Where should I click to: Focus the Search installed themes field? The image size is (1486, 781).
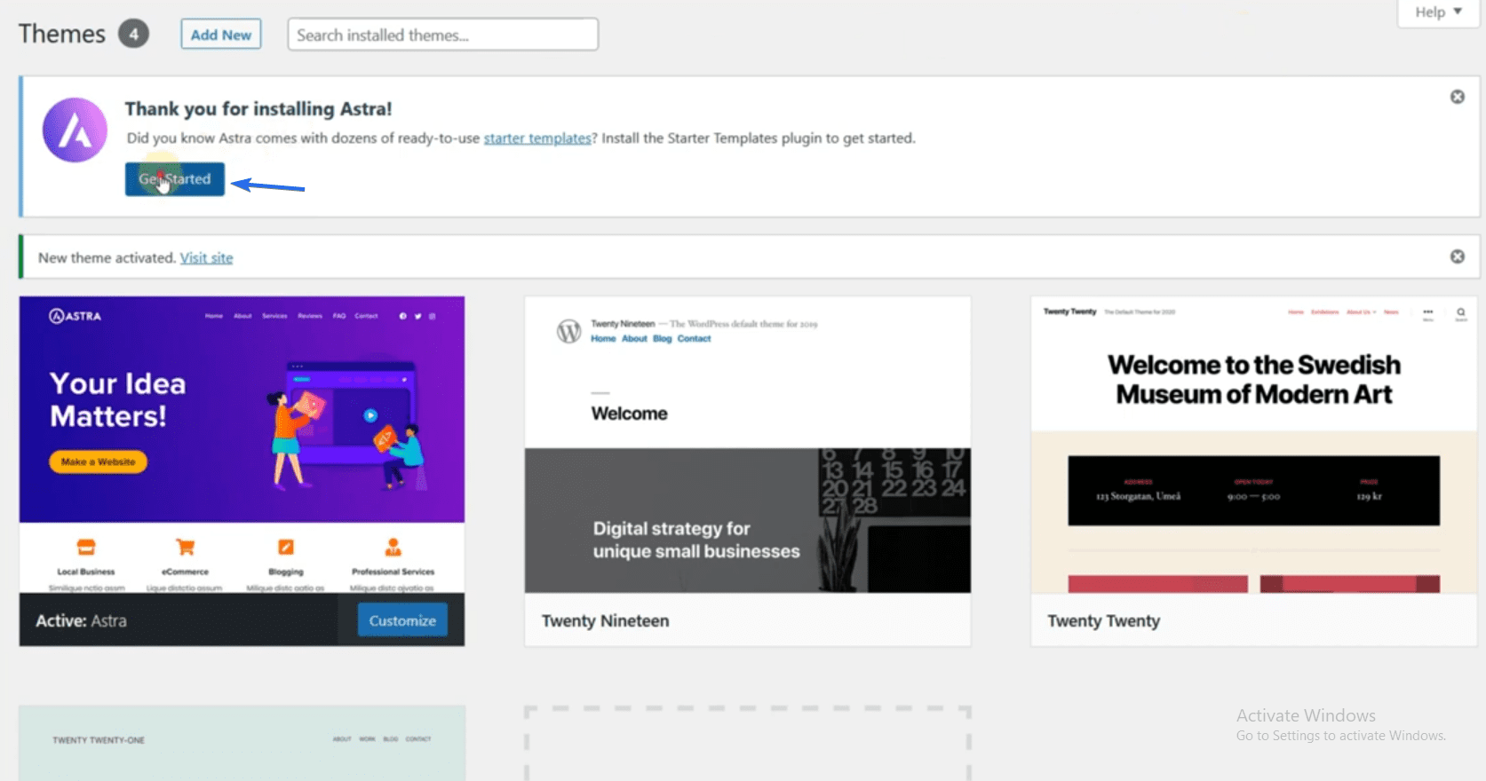pos(442,35)
